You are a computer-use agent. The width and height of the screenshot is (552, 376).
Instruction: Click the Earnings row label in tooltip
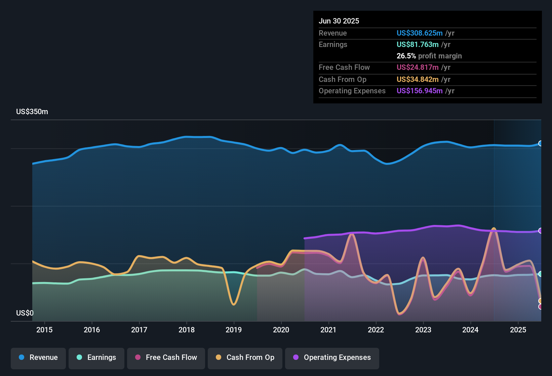coord(333,45)
